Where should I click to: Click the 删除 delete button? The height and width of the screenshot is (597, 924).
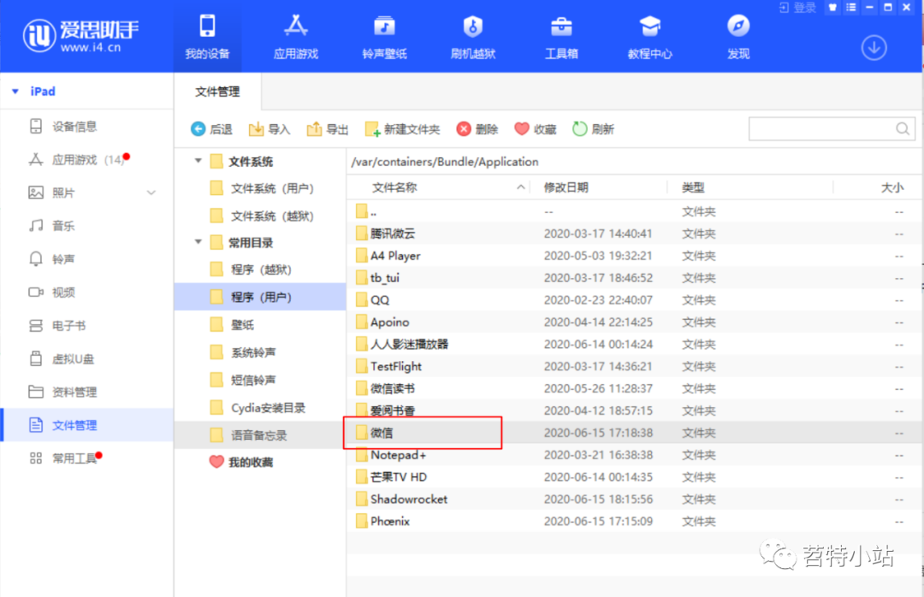click(x=477, y=129)
